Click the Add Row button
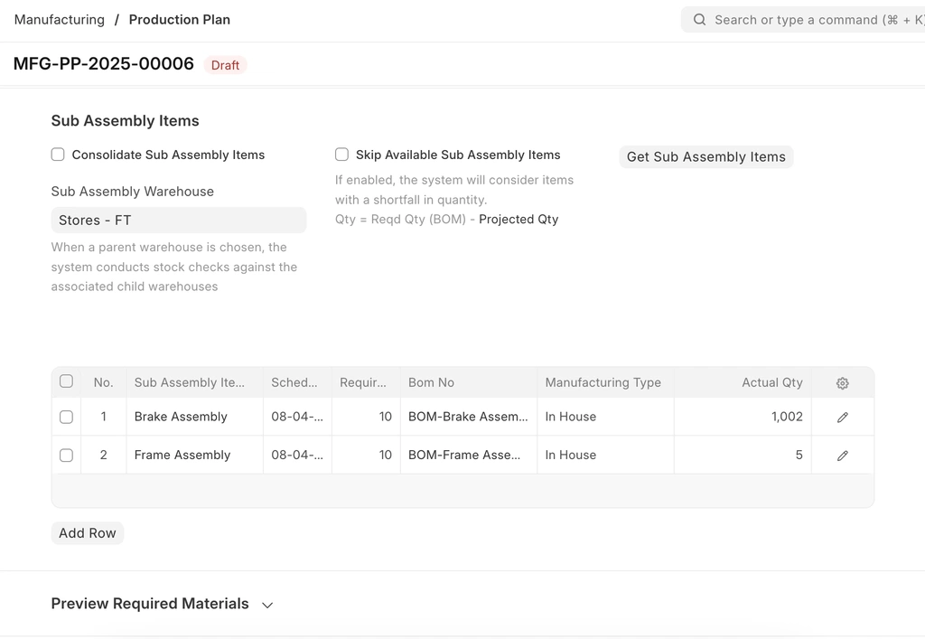 coord(88,533)
